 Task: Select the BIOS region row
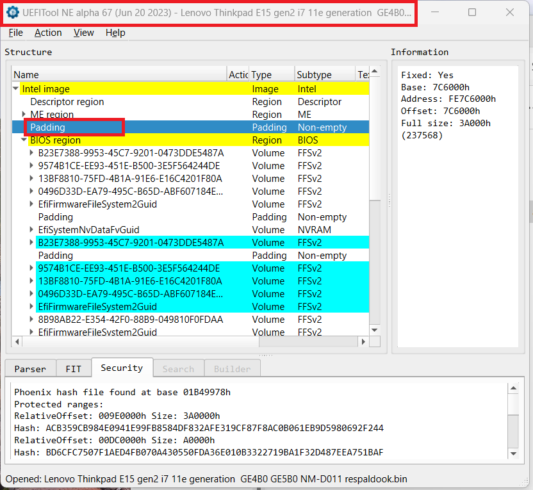190,140
